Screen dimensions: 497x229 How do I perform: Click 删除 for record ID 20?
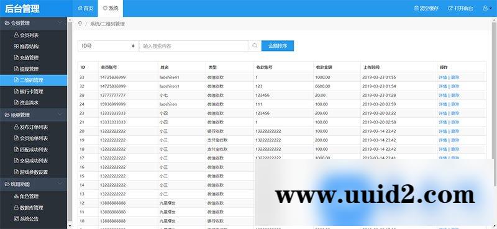pyautogui.click(x=455, y=131)
